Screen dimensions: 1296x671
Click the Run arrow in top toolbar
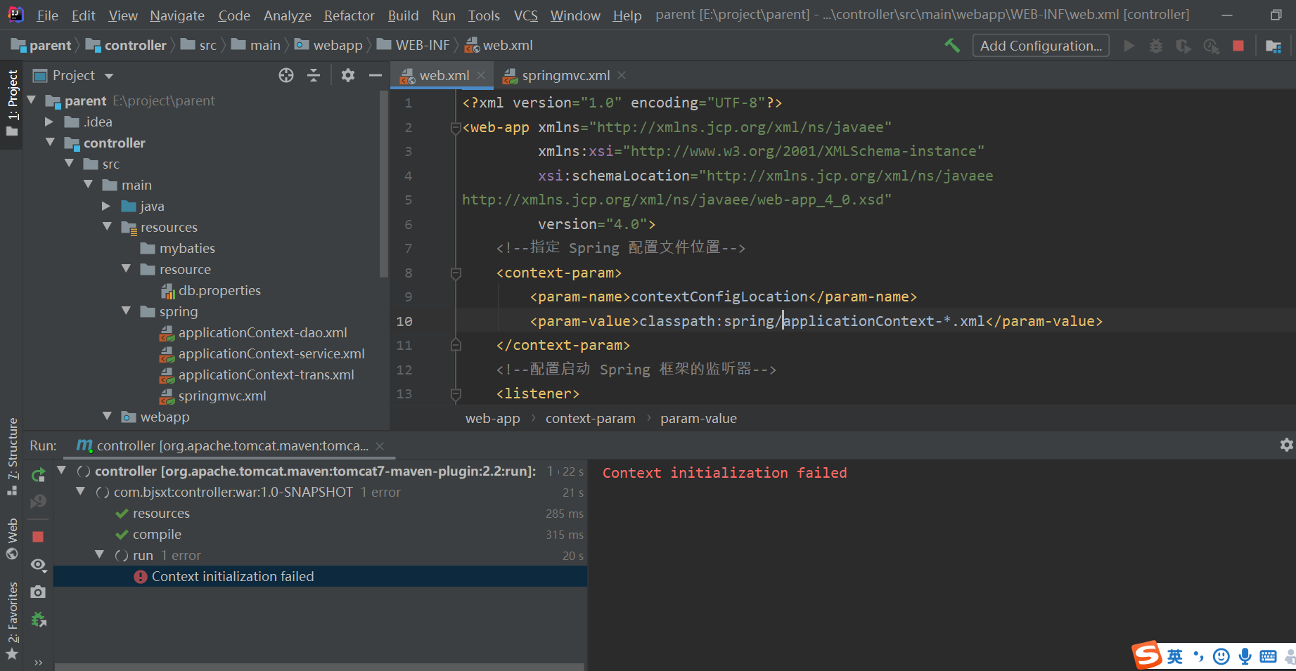tap(1129, 46)
